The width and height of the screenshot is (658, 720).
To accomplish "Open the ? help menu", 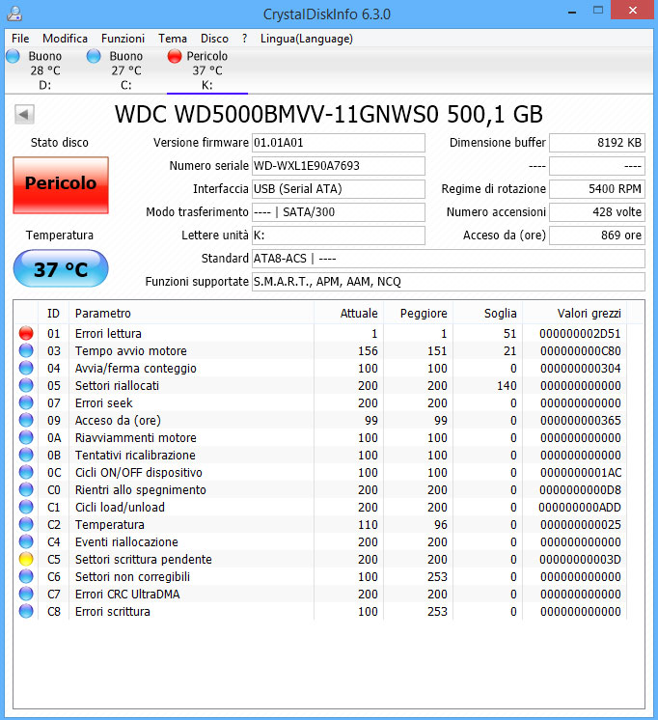I will point(244,39).
